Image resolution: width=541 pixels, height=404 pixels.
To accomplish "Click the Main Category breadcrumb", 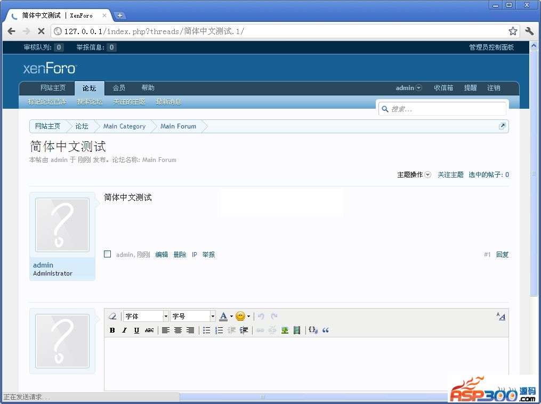I will tap(124, 126).
